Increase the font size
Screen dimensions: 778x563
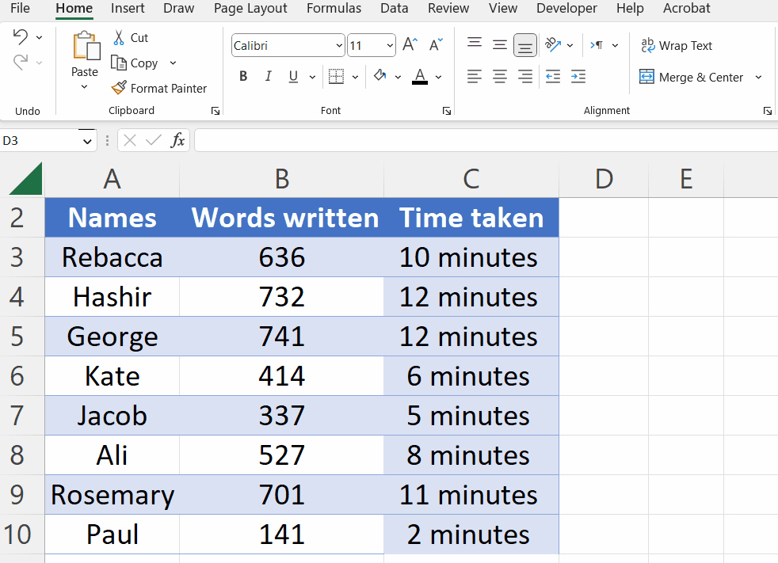pyautogui.click(x=410, y=44)
